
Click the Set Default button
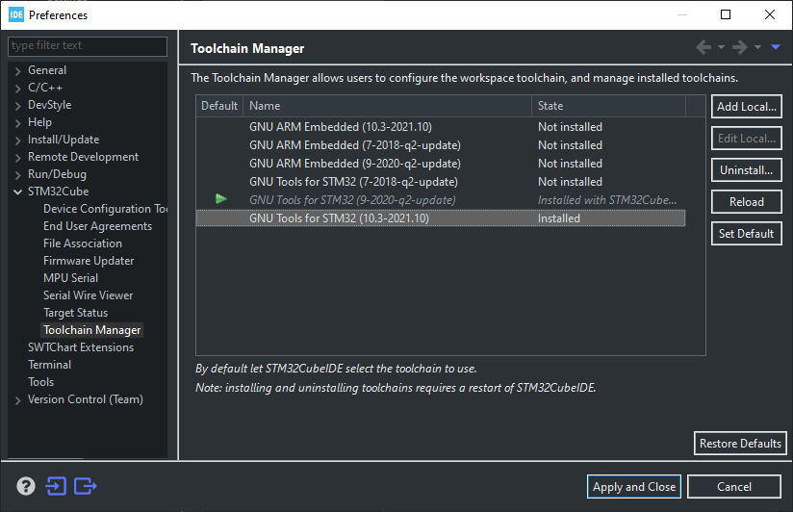[747, 233]
